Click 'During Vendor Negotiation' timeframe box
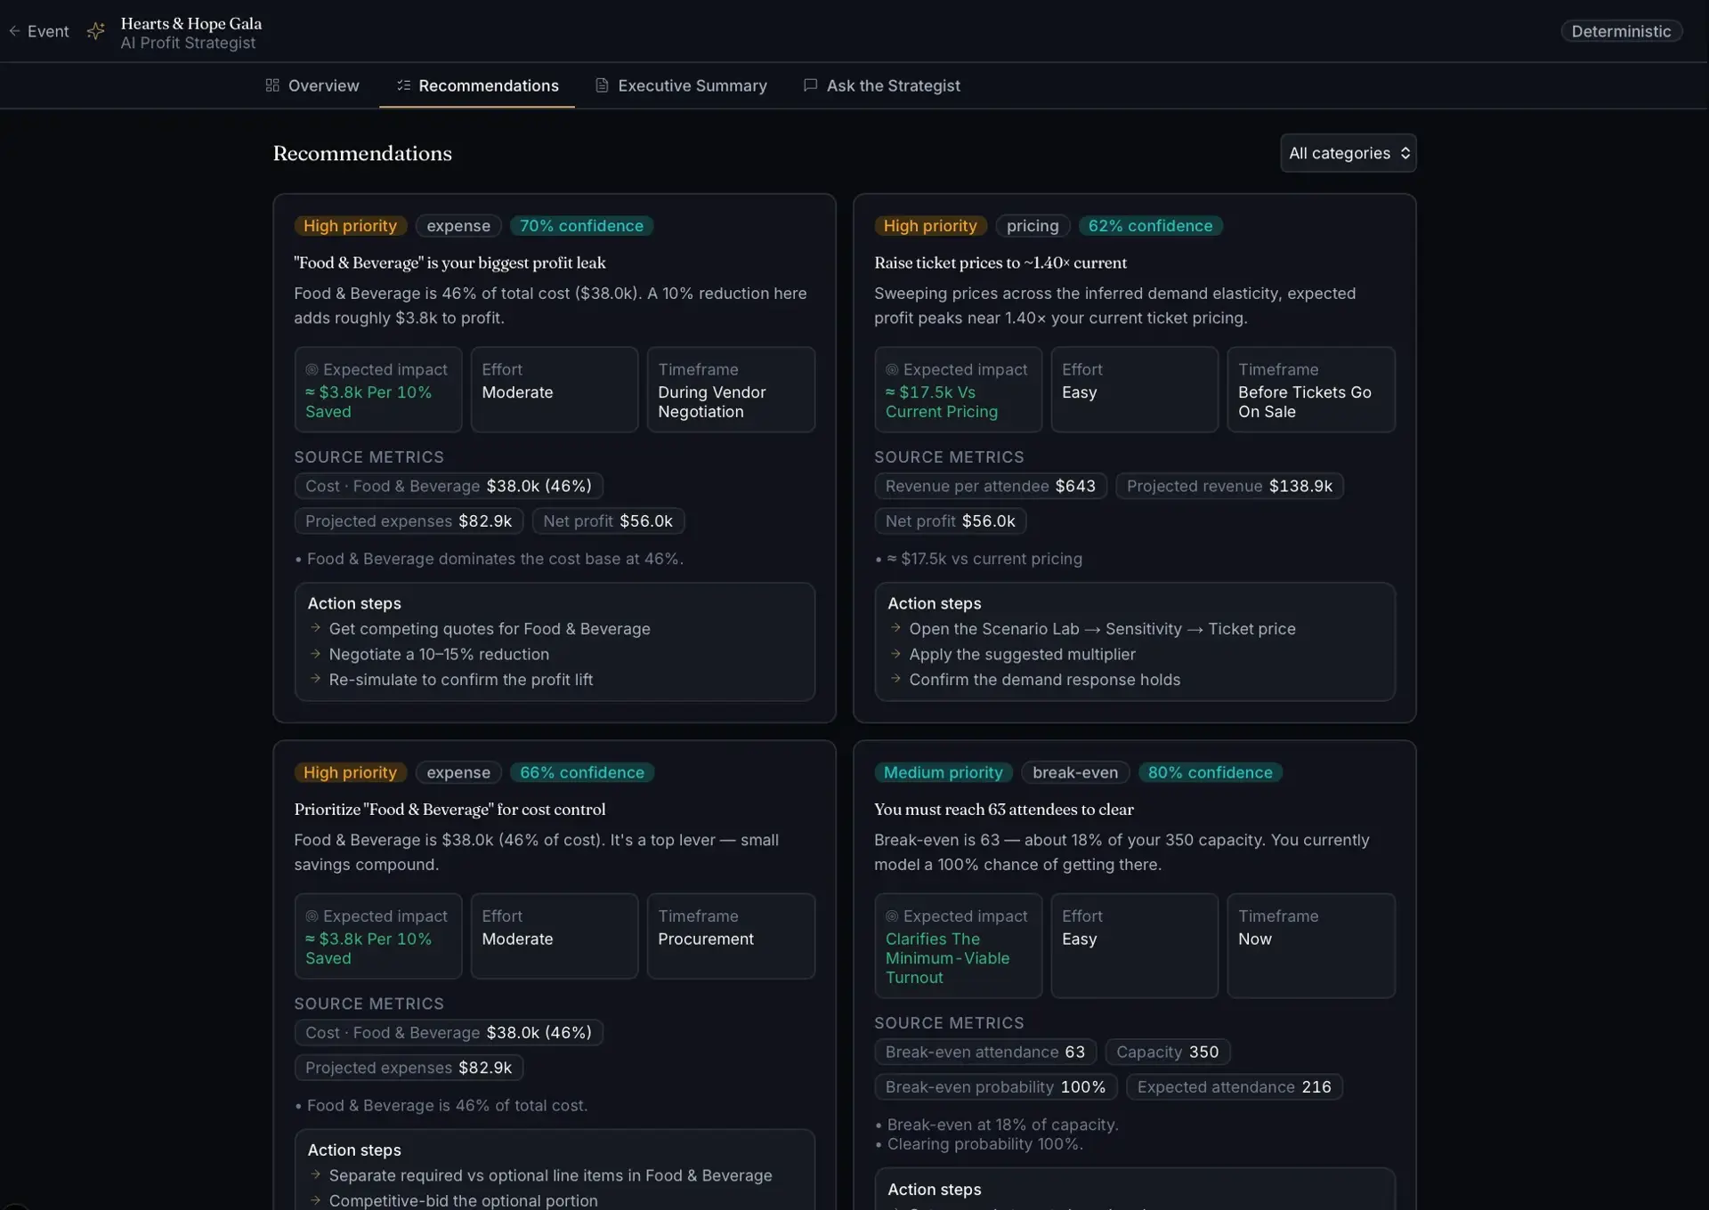 (x=730, y=390)
